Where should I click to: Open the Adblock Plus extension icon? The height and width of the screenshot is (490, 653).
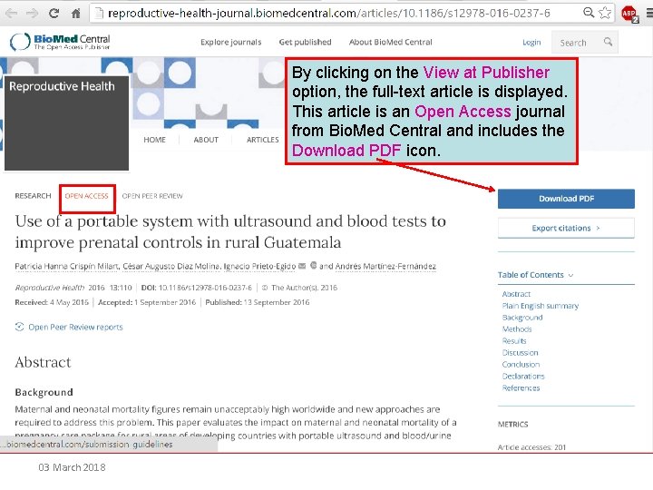pos(629,14)
